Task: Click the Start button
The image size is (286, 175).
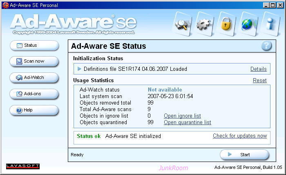Action: pos(244,155)
